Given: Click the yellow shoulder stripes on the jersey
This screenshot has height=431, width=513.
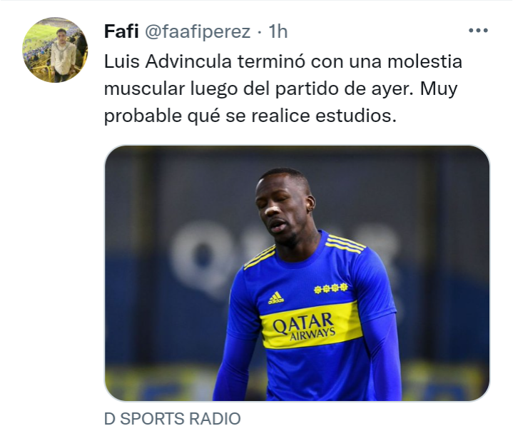Looking at the screenshot, I should click(x=345, y=243).
